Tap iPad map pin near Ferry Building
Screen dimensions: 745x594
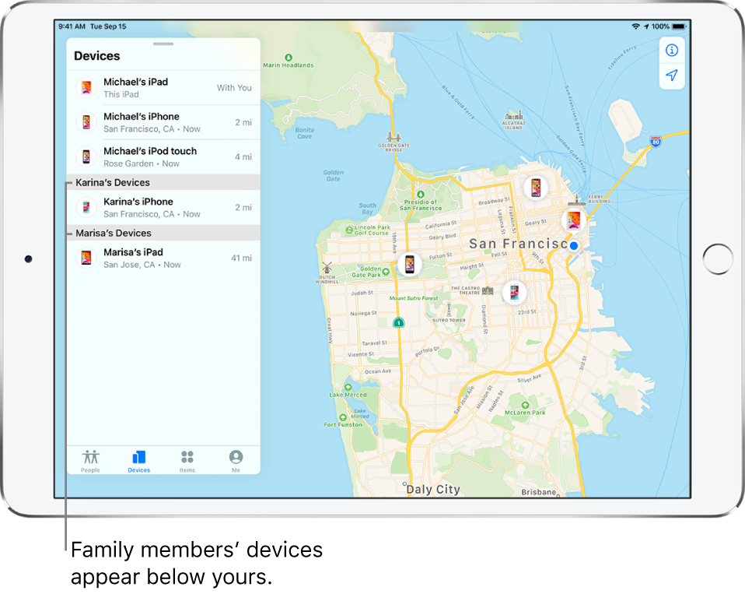[x=573, y=220]
